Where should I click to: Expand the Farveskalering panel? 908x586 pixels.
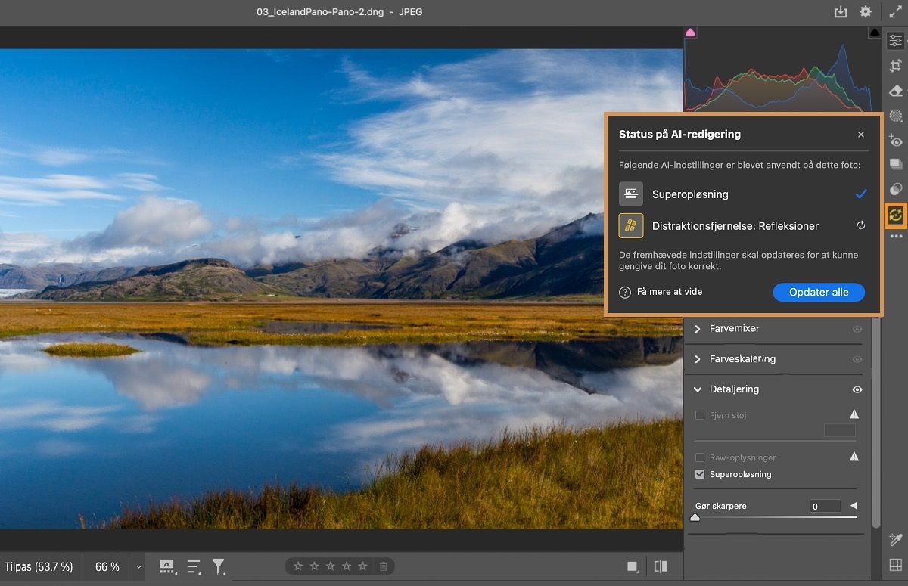[x=698, y=359]
